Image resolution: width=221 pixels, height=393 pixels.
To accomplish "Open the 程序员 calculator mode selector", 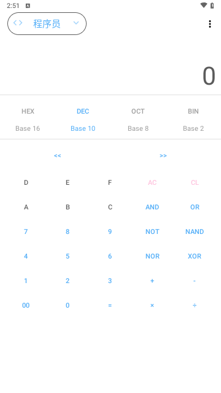I will [47, 23].
